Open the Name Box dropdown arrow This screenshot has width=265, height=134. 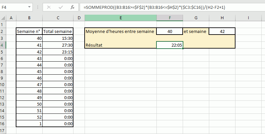click(x=30, y=7)
